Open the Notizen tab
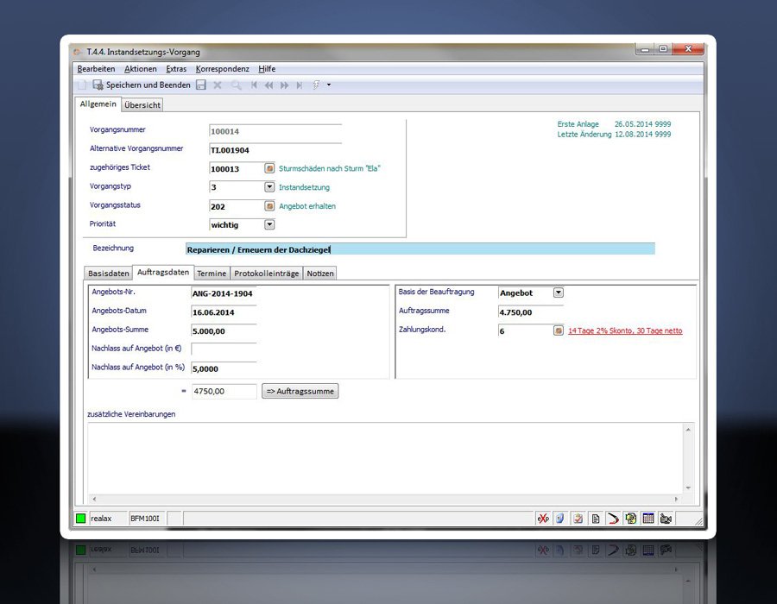Viewport: 777px width, 604px height. point(320,274)
